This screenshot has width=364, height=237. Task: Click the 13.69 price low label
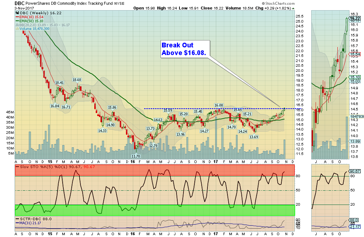pos(254,137)
